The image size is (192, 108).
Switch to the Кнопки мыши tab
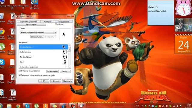tap(31, 24)
